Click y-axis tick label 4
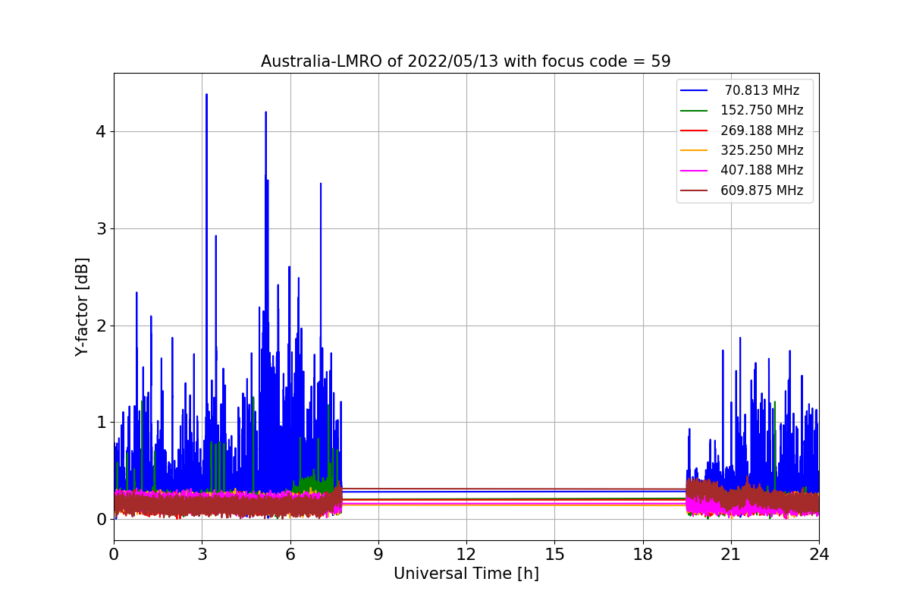Screen dimensions: 910x607 click(x=101, y=131)
